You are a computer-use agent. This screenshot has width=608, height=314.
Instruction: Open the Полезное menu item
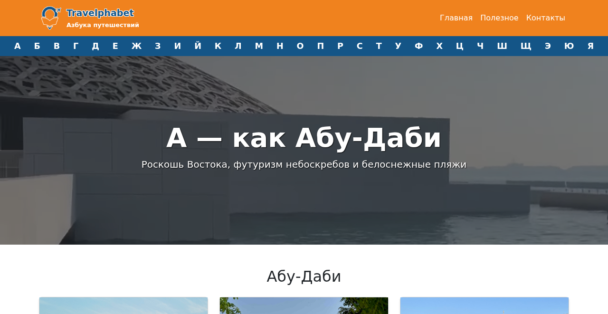[x=499, y=17]
